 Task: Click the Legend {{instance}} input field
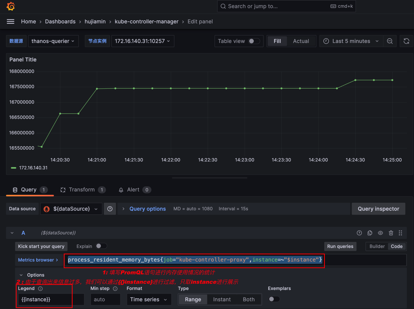click(51, 299)
